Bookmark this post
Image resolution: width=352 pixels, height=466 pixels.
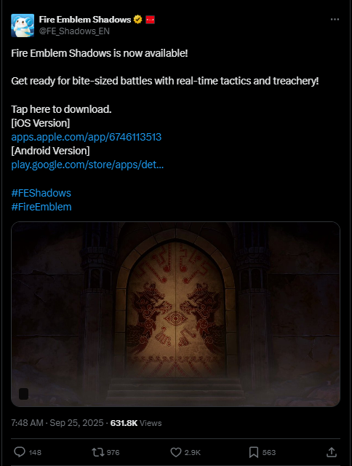254,452
